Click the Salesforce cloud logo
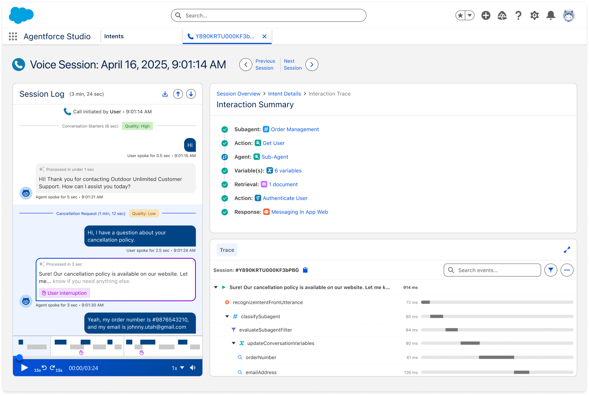Image resolution: width=589 pixels, height=396 pixels. pos(21,15)
